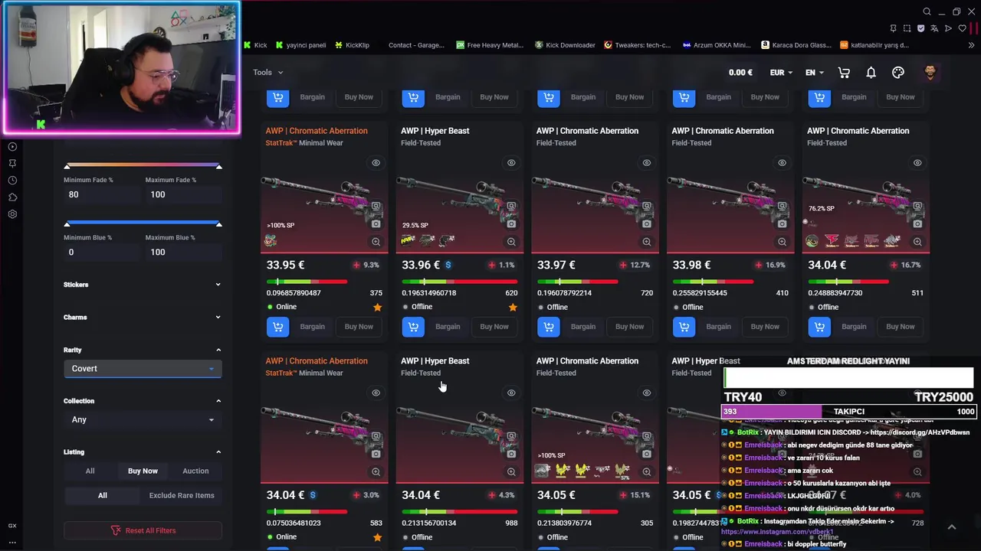Click the left handle of the Fade slider
Viewport: 981px width, 551px height.
(67, 166)
